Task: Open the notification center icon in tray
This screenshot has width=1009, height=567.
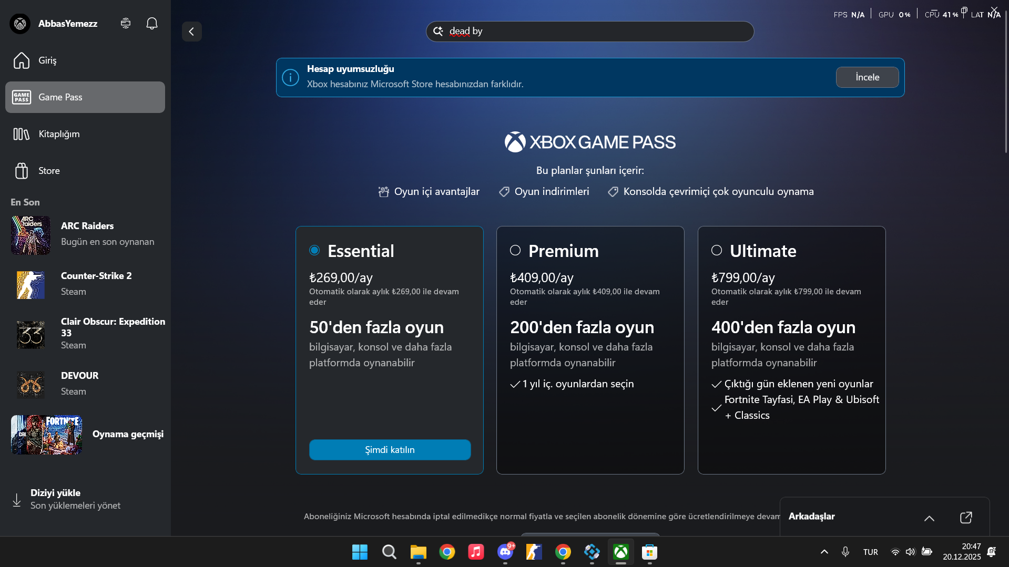Action: (x=991, y=552)
